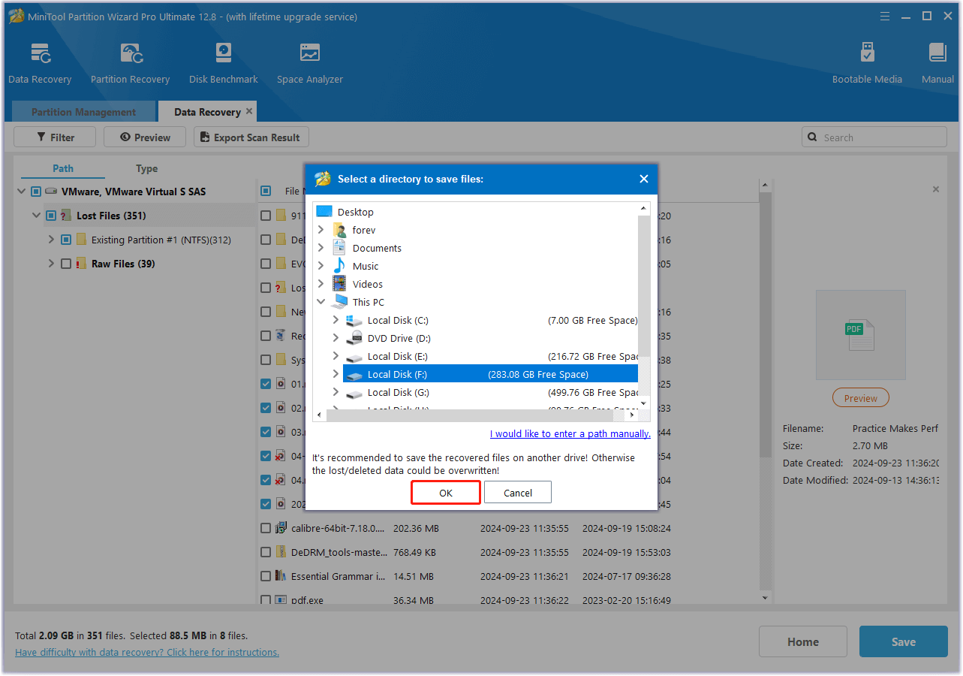Screen dimensions: 963x676
Task: Launch Partition Recovery from the toolbar
Action: [131, 54]
